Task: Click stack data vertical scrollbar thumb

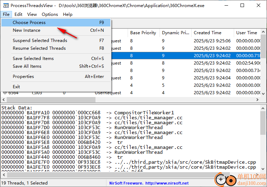Action: pos(263,123)
